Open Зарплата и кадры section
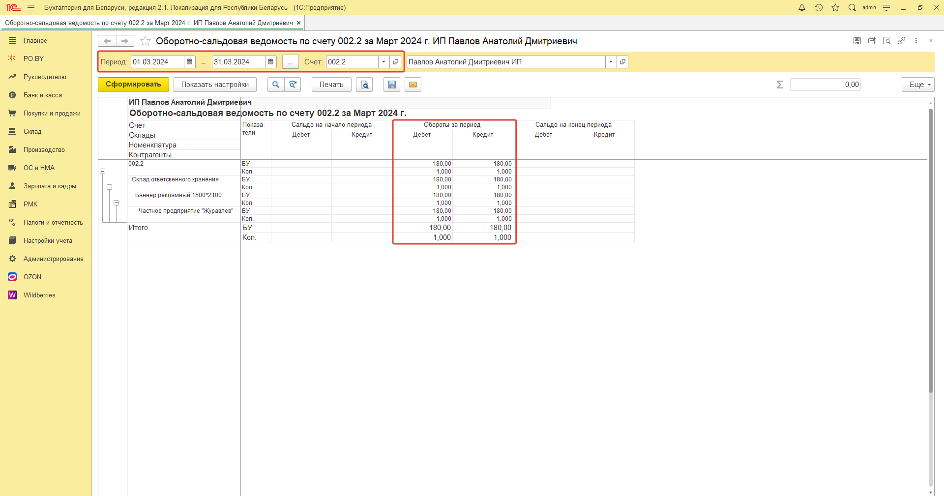The height and width of the screenshot is (496, 944). pos(50,186)
